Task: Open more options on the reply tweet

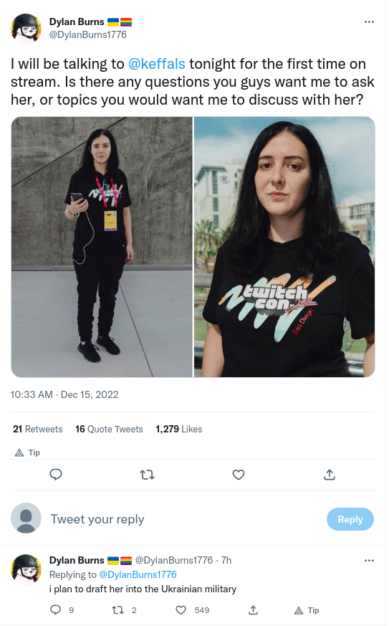Action: click(369, 561)
